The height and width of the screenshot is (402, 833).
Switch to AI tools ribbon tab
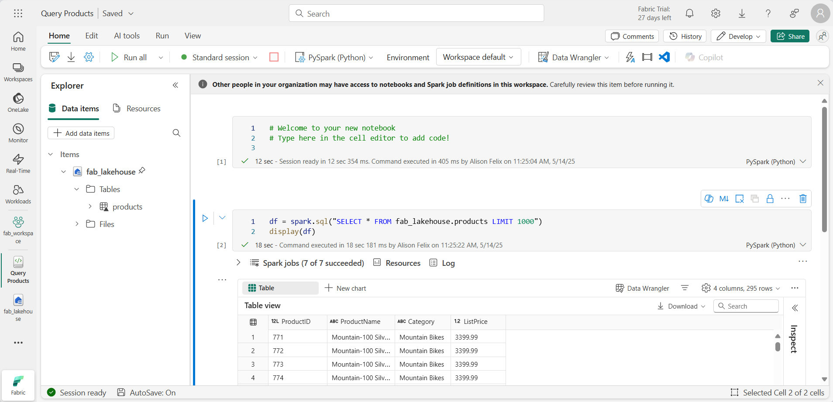(127, 36)
